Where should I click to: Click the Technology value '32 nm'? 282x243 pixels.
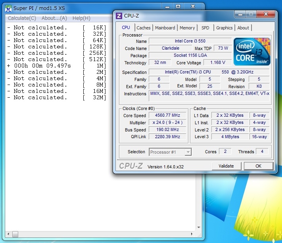(x=160, y=62)
